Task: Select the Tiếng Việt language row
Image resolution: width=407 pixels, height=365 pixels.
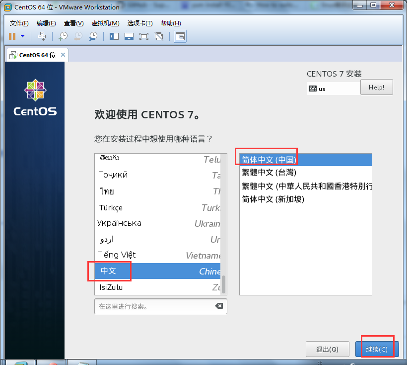Action: (x=157, y=255)
